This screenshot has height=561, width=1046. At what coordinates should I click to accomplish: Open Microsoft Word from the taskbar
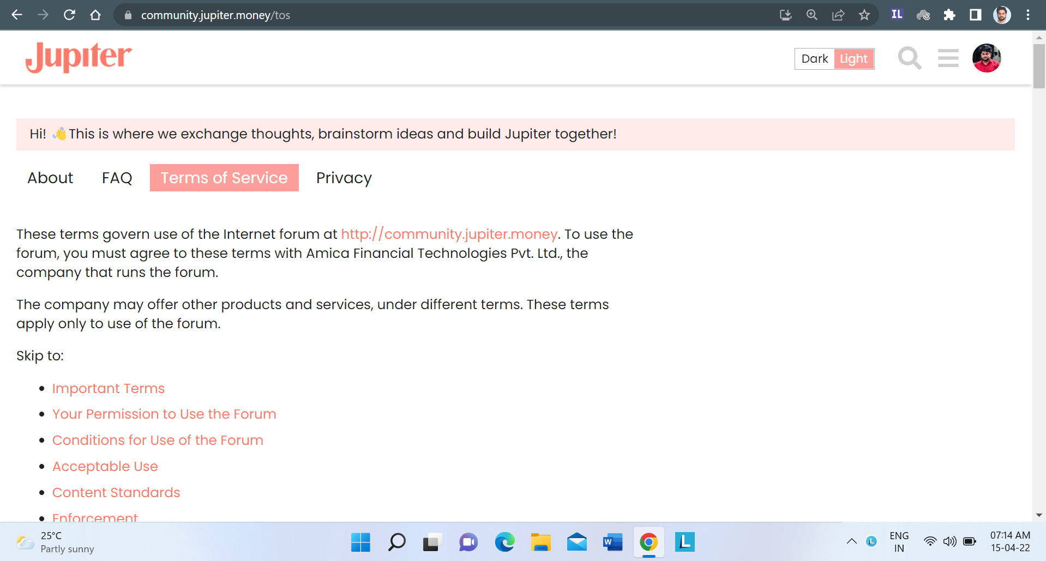pos(612,542)
